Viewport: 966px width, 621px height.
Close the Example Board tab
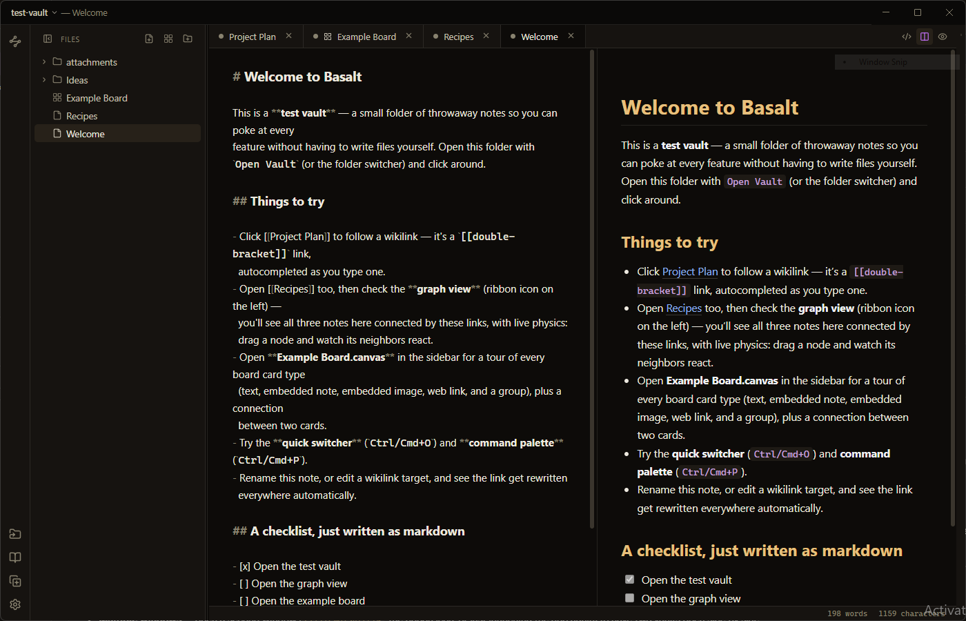click(409, 36)
